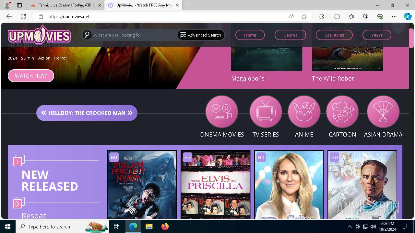Click the Horror genre tag

(60, 58)
